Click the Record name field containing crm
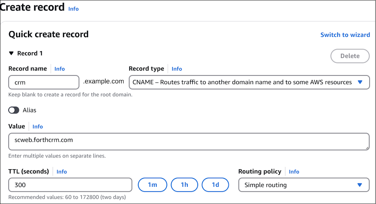The height and width of the screenshot is (204, 376). click(x=43, y=82)
